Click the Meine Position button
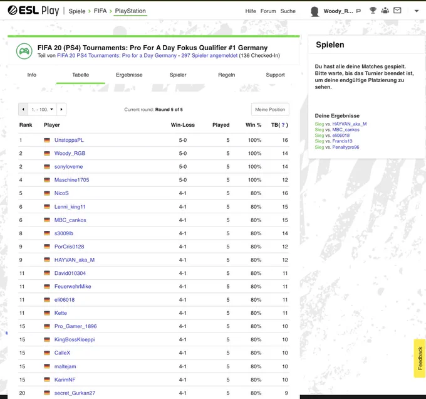 click(x=270, y=109)
